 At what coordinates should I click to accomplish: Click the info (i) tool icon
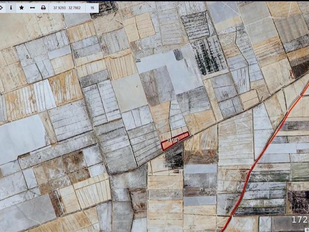pyautogui.click(x=11, y=8)
